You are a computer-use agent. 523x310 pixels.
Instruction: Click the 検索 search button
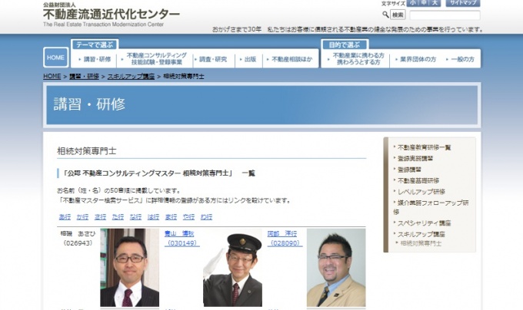(x=398, y=15)
